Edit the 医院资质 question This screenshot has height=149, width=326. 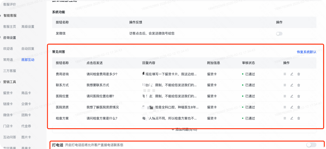pyautogui.click(x=292, y=107)
